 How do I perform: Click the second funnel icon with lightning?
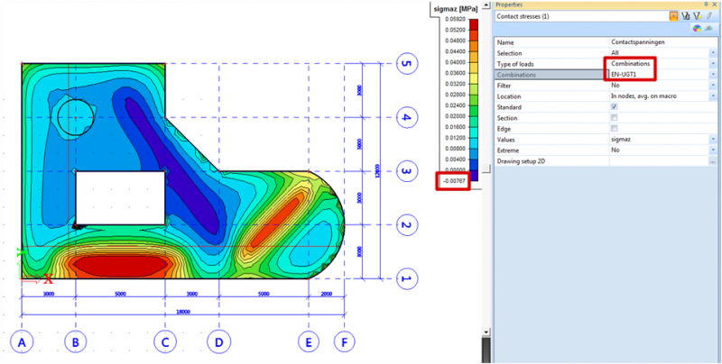click(x=698, y=16)
